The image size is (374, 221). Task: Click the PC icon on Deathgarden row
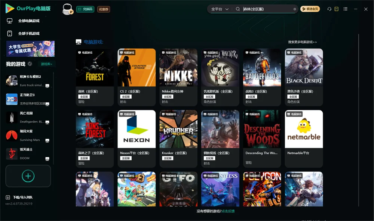point(47,122)
